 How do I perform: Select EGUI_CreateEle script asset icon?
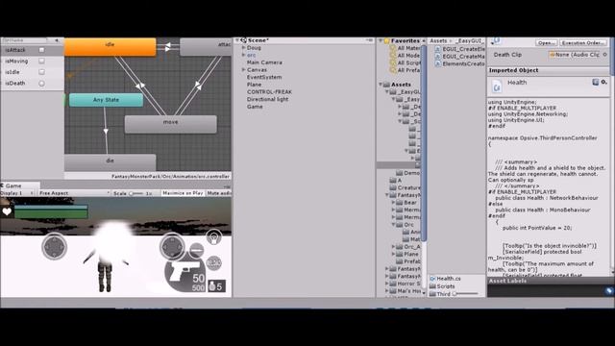pos(438,49)
